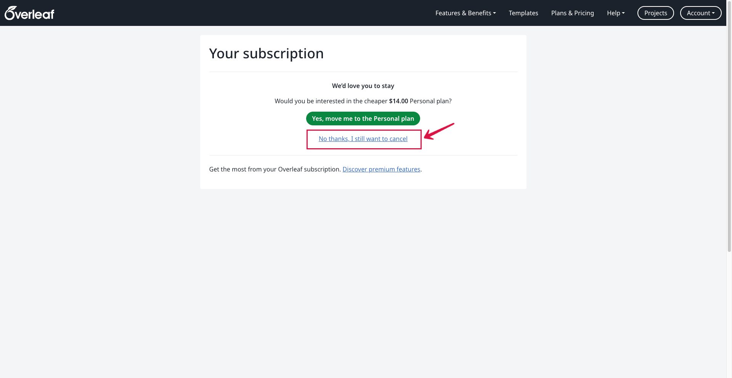Click the Your subscription heading
The image size is (732, 378).
tap(266, 53)
